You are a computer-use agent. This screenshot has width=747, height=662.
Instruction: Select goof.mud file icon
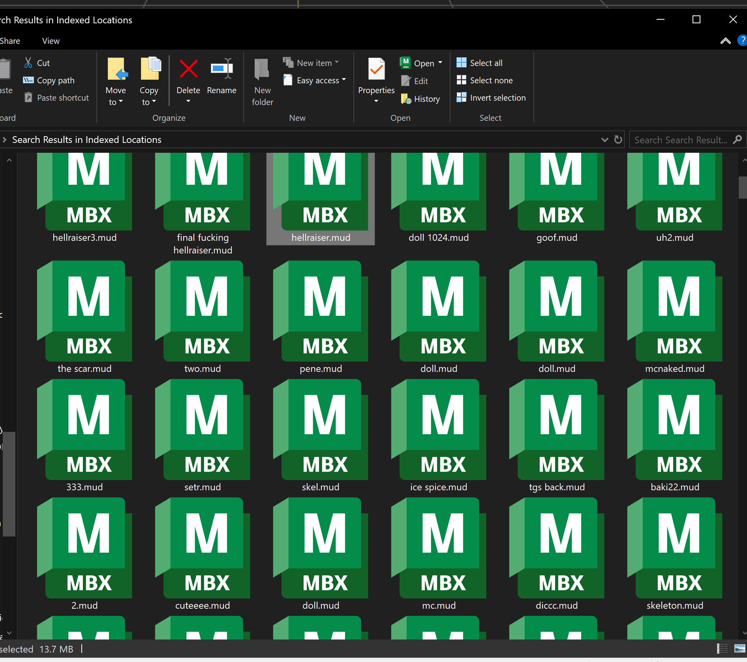point(557,192)
